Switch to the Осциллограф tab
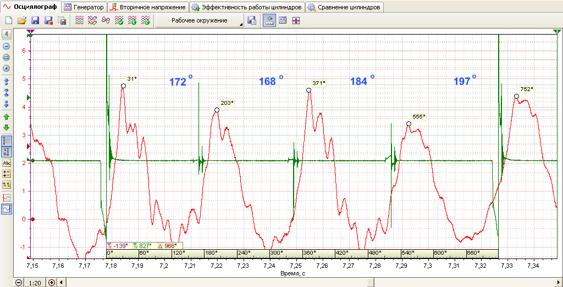Screen dimensions: 563x287 point(30,7)
